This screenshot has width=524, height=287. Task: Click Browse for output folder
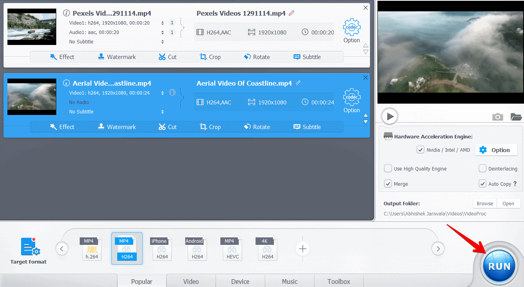coord(485,203)
